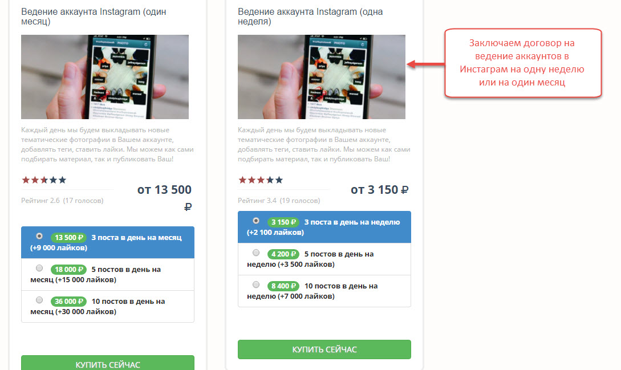Image resolution: width=621 pixels, height=370 pixels.
Task: Choose the 8 400 ₽ weekly radio option
Action: pos(256,284)
